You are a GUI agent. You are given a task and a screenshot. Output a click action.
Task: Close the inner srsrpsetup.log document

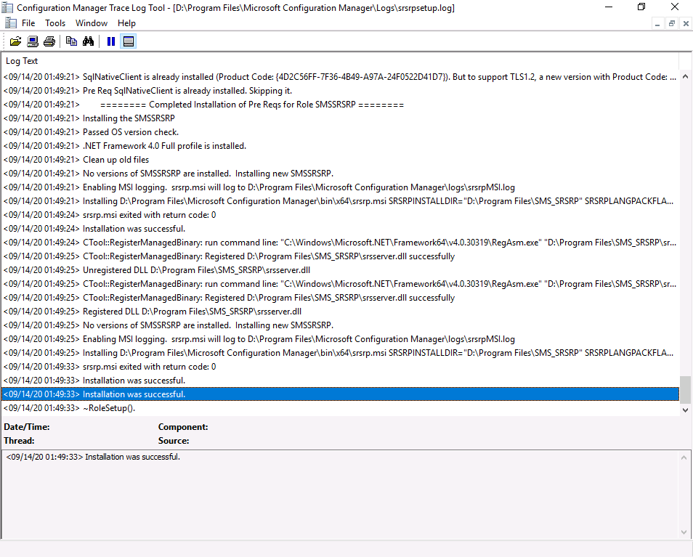click(686, 24)
